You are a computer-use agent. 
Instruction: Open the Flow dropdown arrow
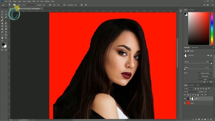click(61, 5)
